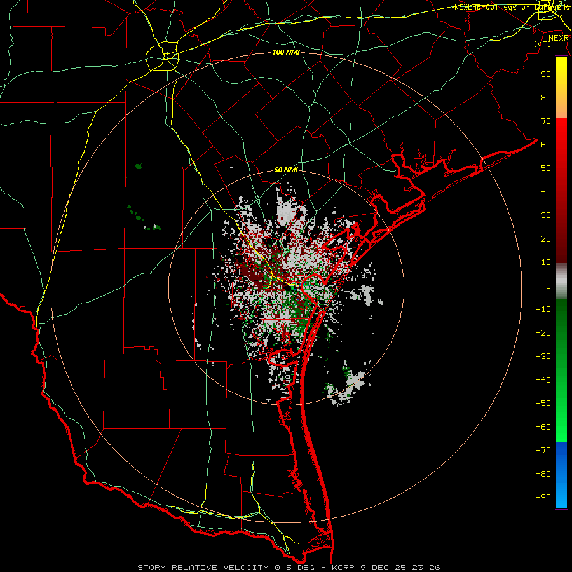
Task: Click the "30" value on the velocity scale
Action: [546, 215]
